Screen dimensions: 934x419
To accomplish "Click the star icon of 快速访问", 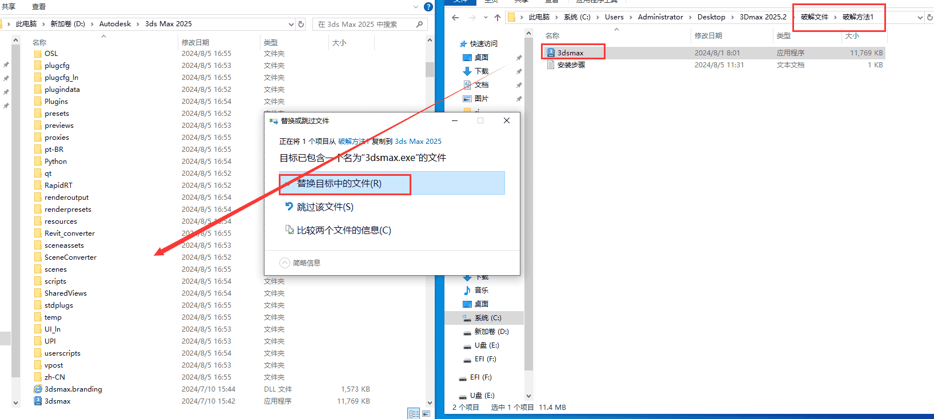I will pyautogui.click(x=463, y=43).
